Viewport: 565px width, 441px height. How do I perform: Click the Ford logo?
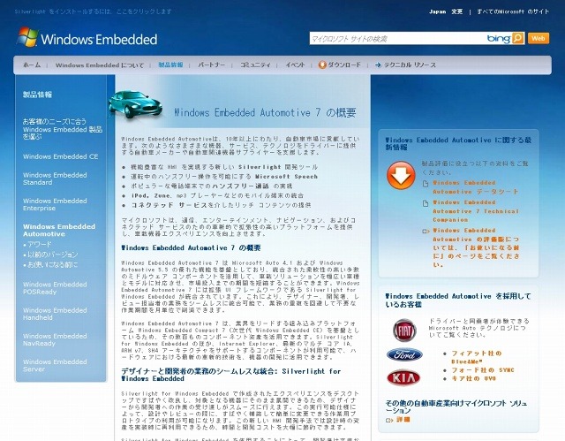404,354
